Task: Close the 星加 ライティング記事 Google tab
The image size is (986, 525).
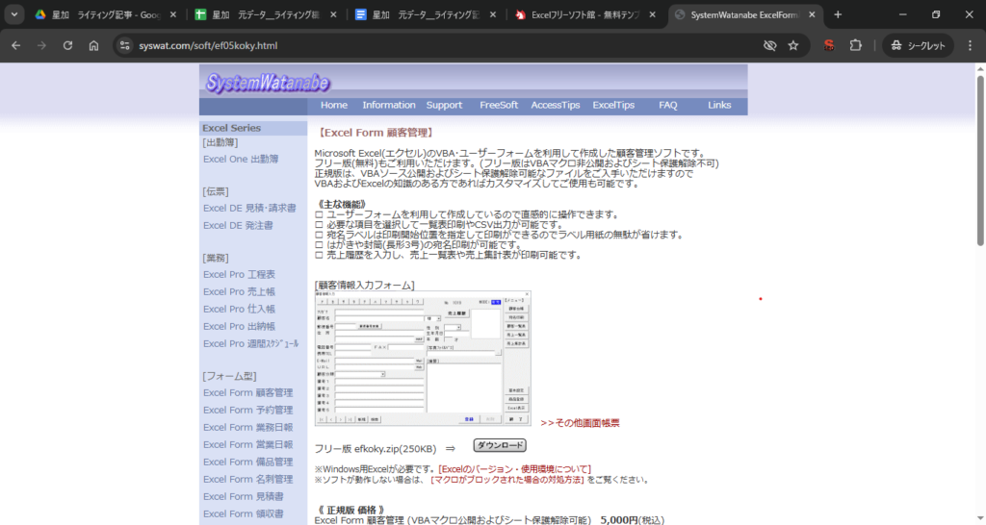Action: point(173,14)
